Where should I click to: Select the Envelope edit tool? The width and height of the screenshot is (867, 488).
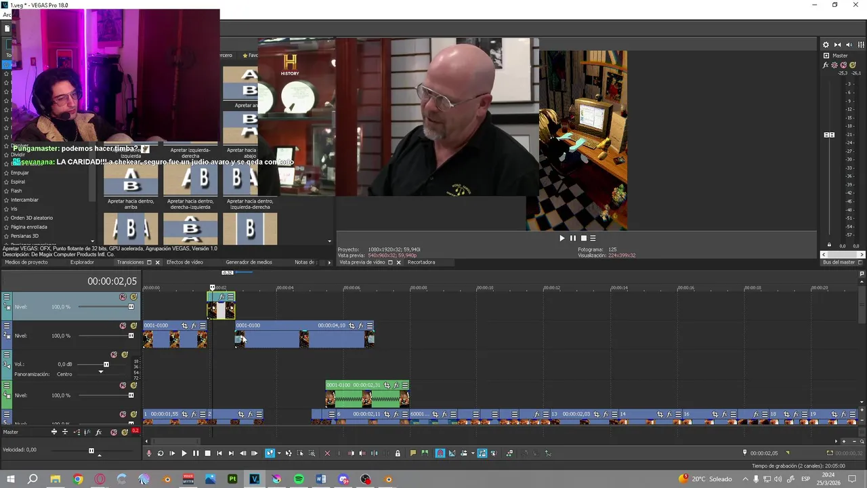pyautogui.click(x=289, y=453)
